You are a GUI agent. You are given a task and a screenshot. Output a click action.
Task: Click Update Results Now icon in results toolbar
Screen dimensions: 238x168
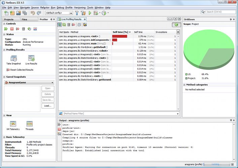[64, 25]
